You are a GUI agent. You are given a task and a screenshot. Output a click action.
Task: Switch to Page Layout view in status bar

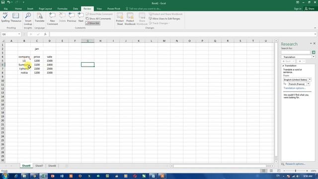coord(271,171)
